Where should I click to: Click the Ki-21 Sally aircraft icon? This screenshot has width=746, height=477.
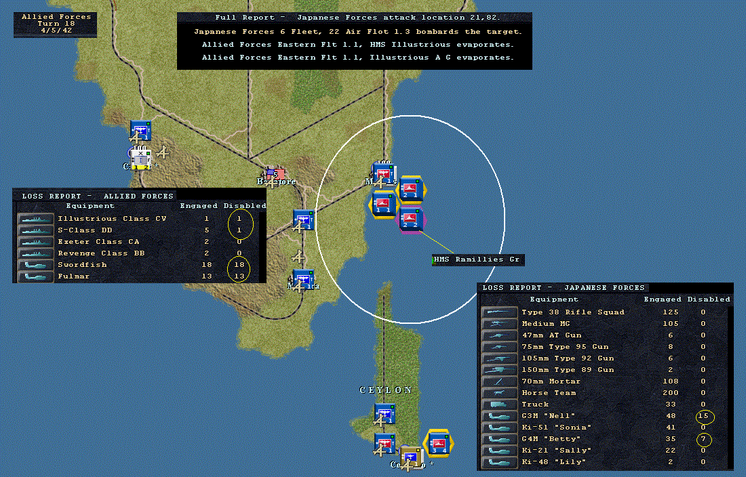click(500, 451)
